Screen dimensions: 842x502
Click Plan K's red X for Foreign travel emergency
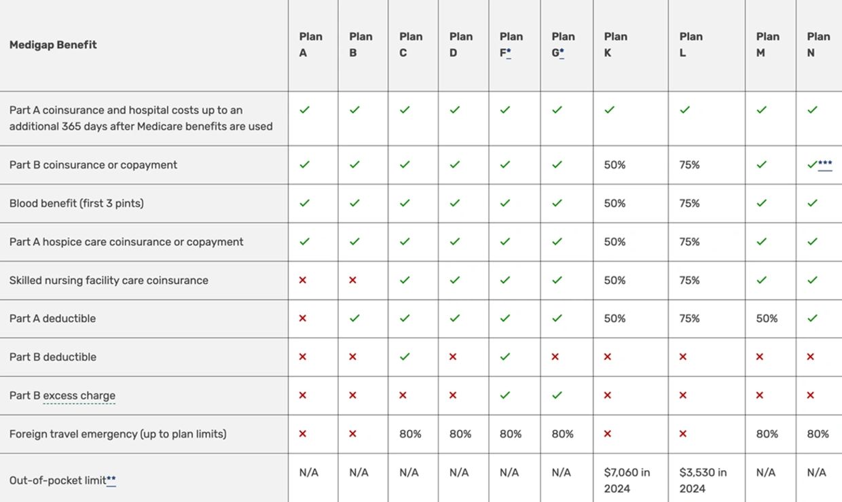tap(608, 433)
